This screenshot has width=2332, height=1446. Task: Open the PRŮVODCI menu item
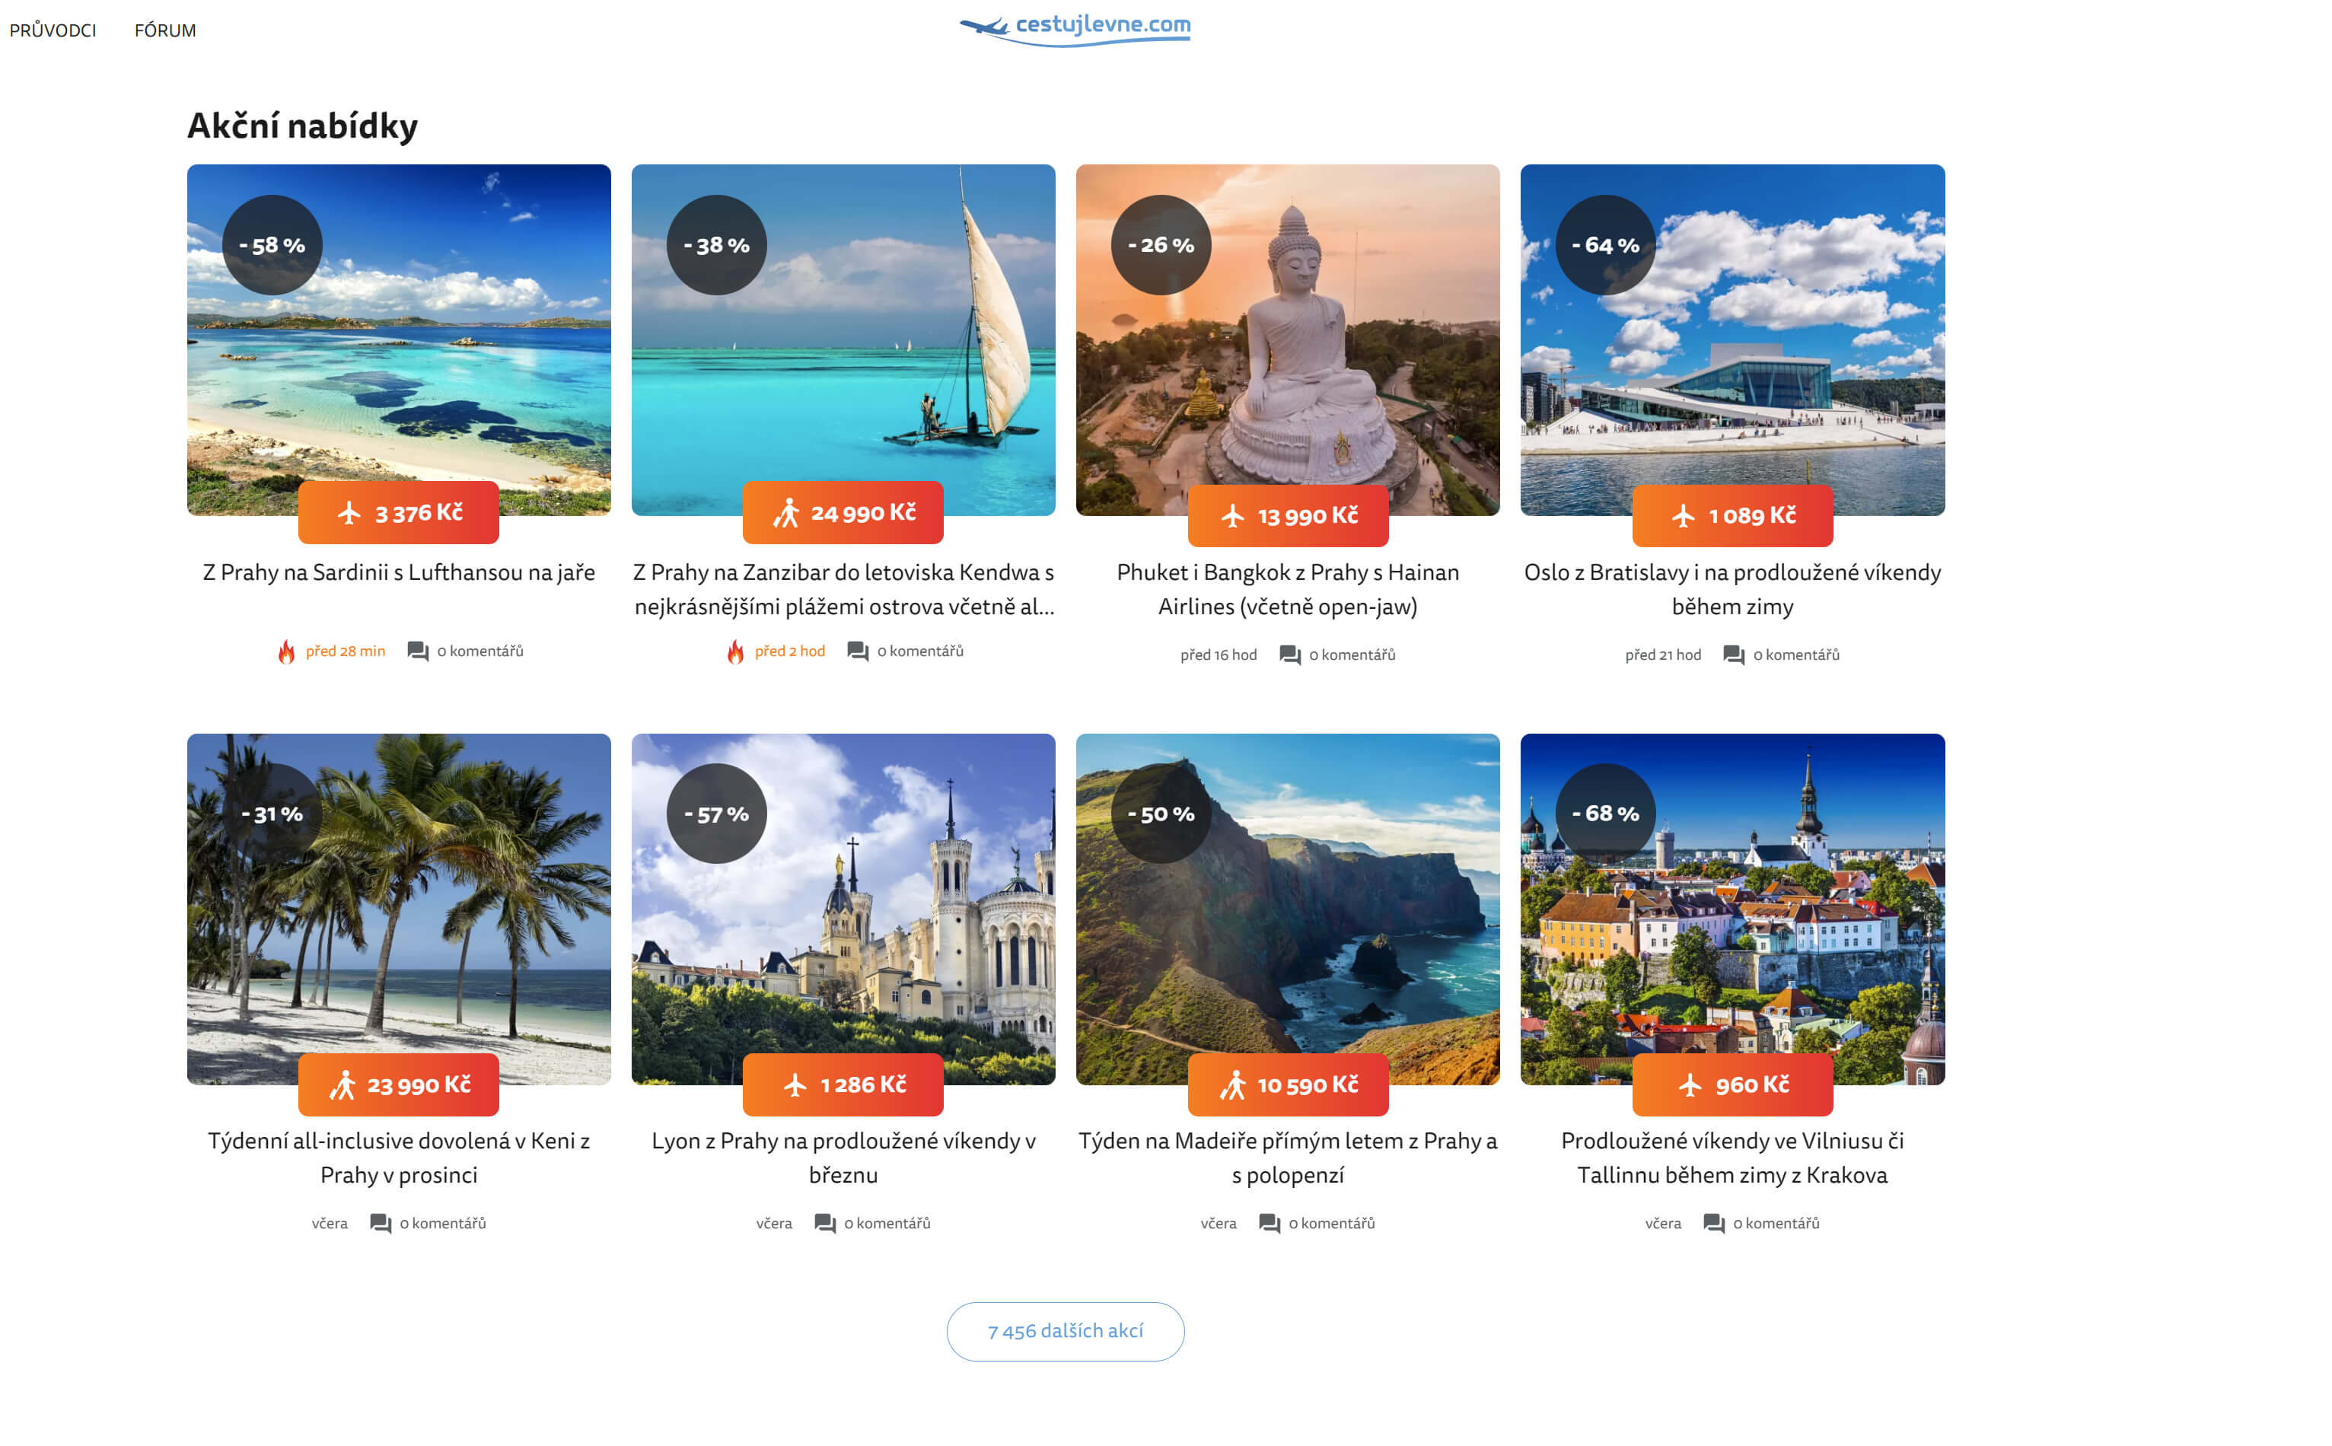click(x=53, y=30)
